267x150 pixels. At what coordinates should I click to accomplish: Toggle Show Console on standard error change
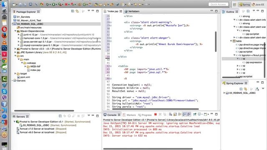189,115
